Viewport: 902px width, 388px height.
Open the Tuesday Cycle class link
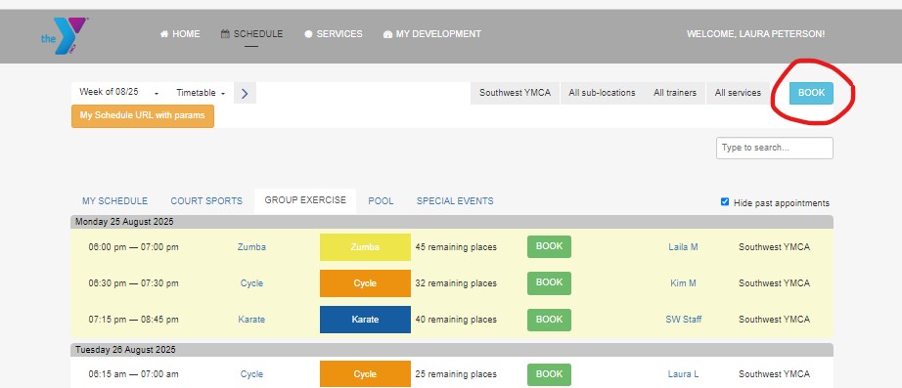click(x=251, y=374)
